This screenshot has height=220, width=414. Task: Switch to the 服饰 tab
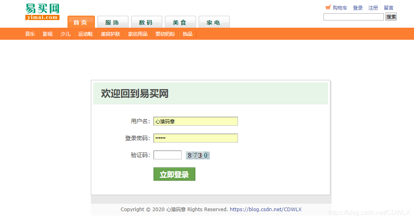coord(113,22)
